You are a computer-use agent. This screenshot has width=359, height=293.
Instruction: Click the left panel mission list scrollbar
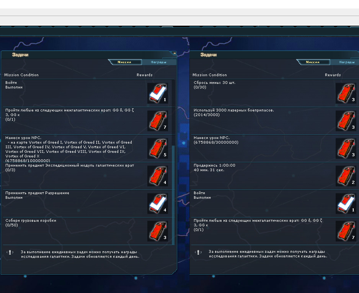(x=173, y=195)
